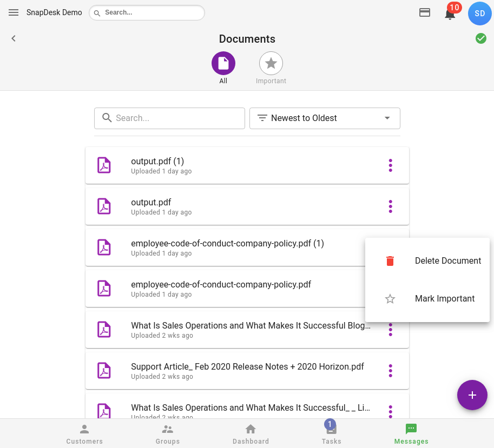Viewport: 494px width, 448px height.
Task: Open employee-code-of-conduct-company-policy.pdf (1) title
Action: tap(227, 244)
